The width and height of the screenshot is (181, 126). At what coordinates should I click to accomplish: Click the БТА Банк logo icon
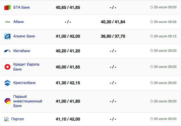pos(8,7)
